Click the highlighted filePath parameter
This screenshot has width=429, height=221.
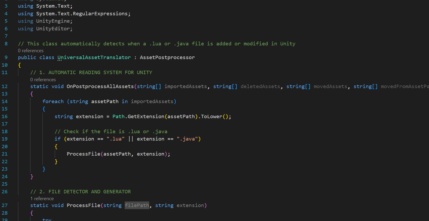coord(137,205)
